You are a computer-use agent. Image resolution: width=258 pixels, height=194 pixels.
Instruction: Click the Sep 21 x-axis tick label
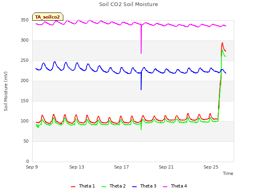[x=166, y=167]
